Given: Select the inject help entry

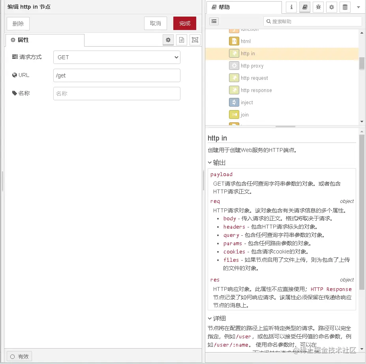Looking at the screenshot, I should coord(282,102).
